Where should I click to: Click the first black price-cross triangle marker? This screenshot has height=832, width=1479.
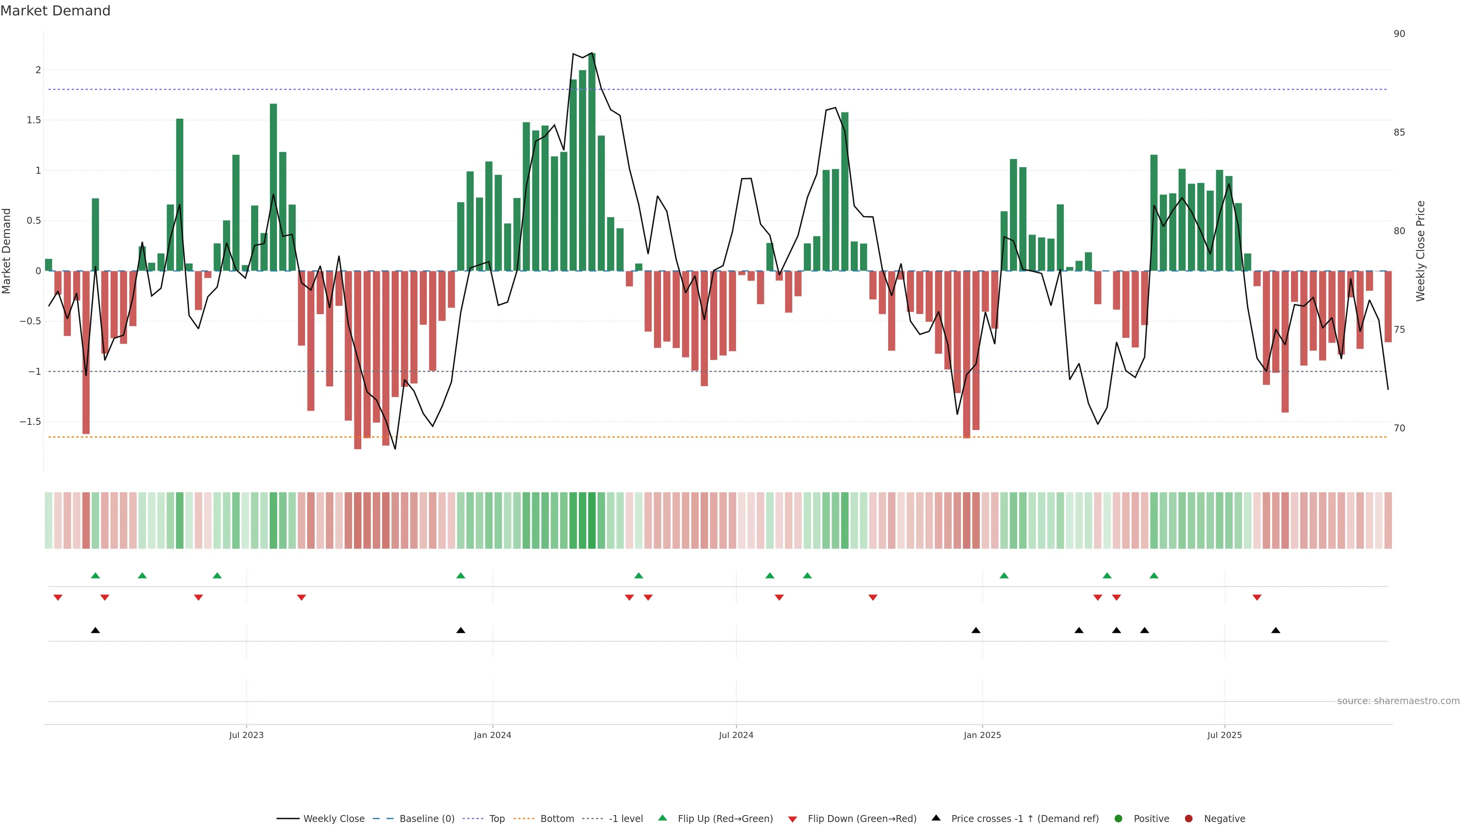pyautogui.click(x=95, y=631)
